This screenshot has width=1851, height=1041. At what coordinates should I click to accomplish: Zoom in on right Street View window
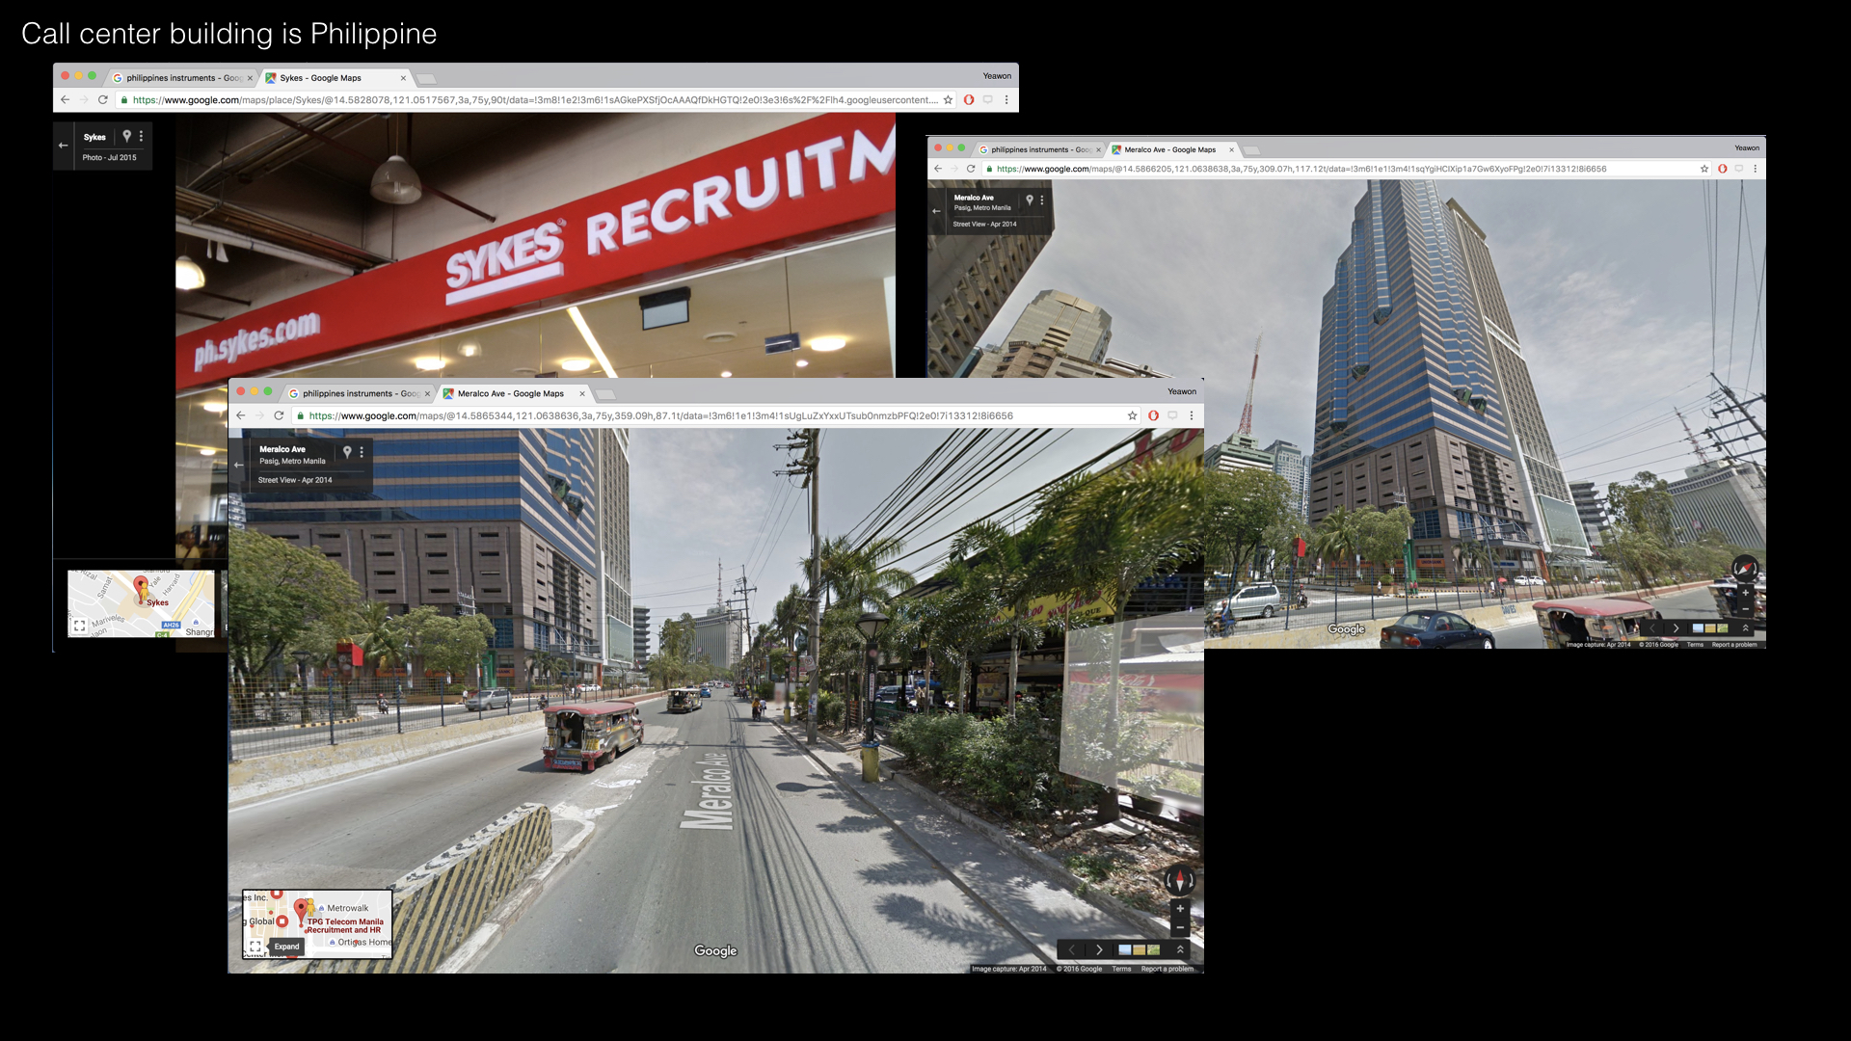pos(1745,593)
